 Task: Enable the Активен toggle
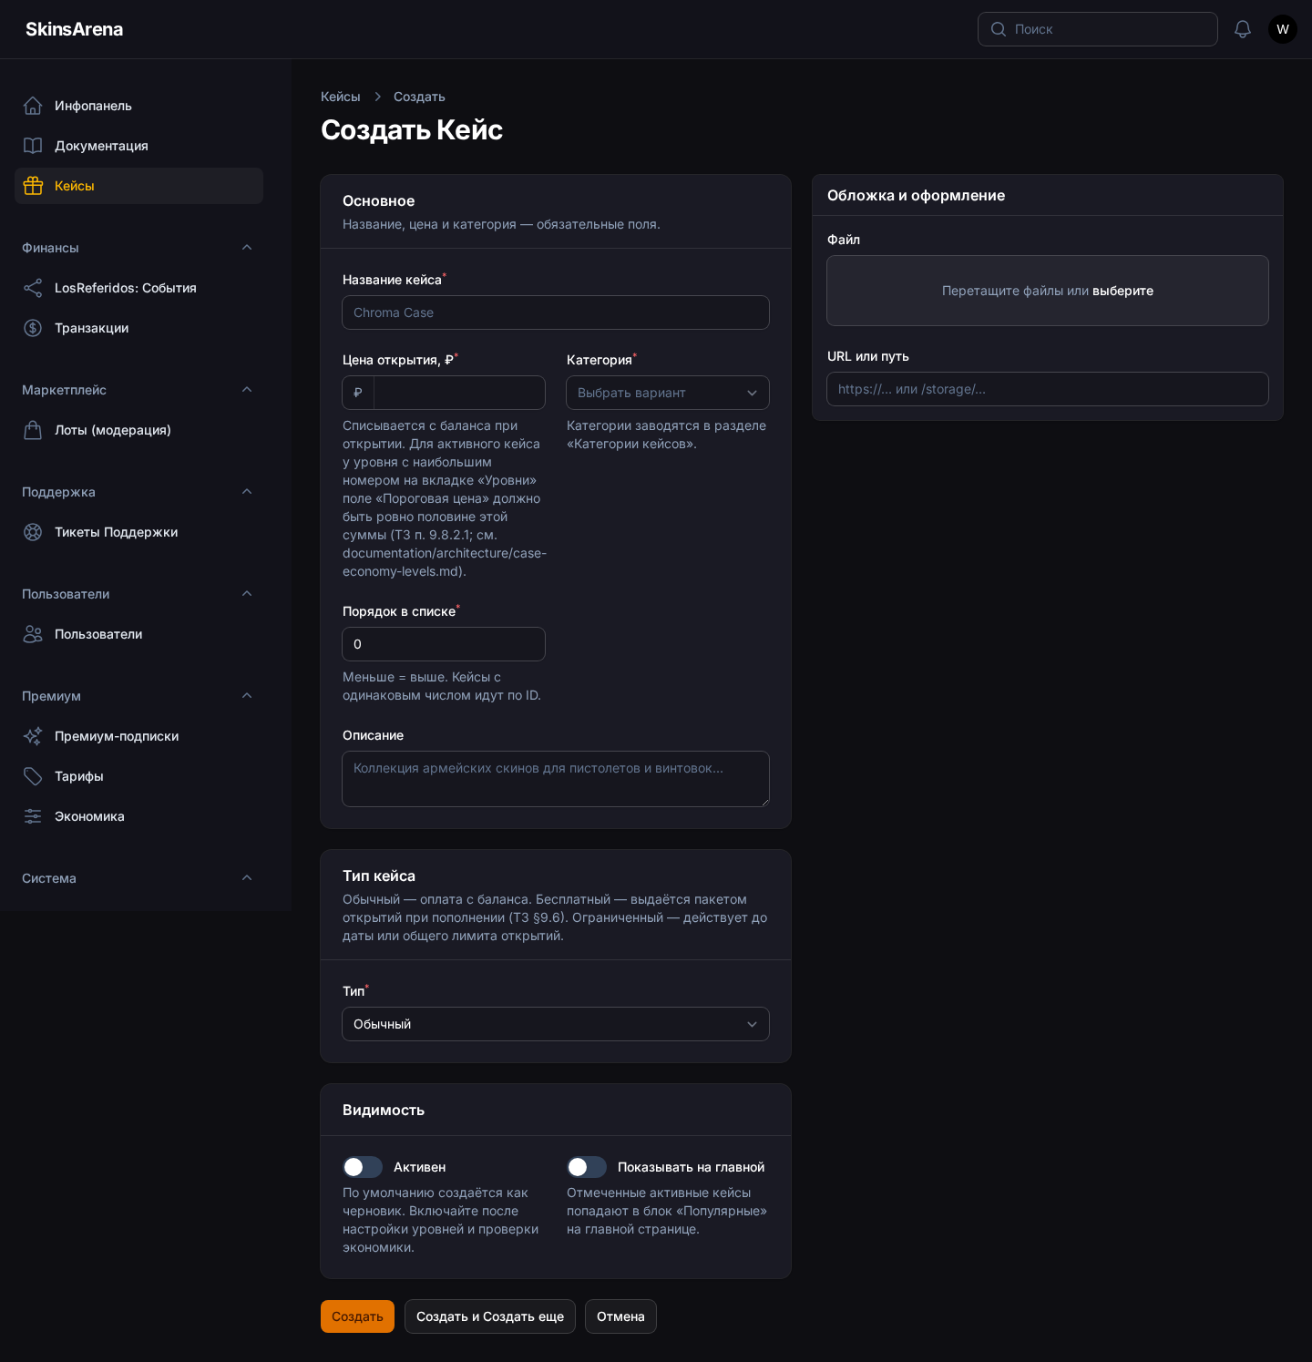pos(363,1167)
